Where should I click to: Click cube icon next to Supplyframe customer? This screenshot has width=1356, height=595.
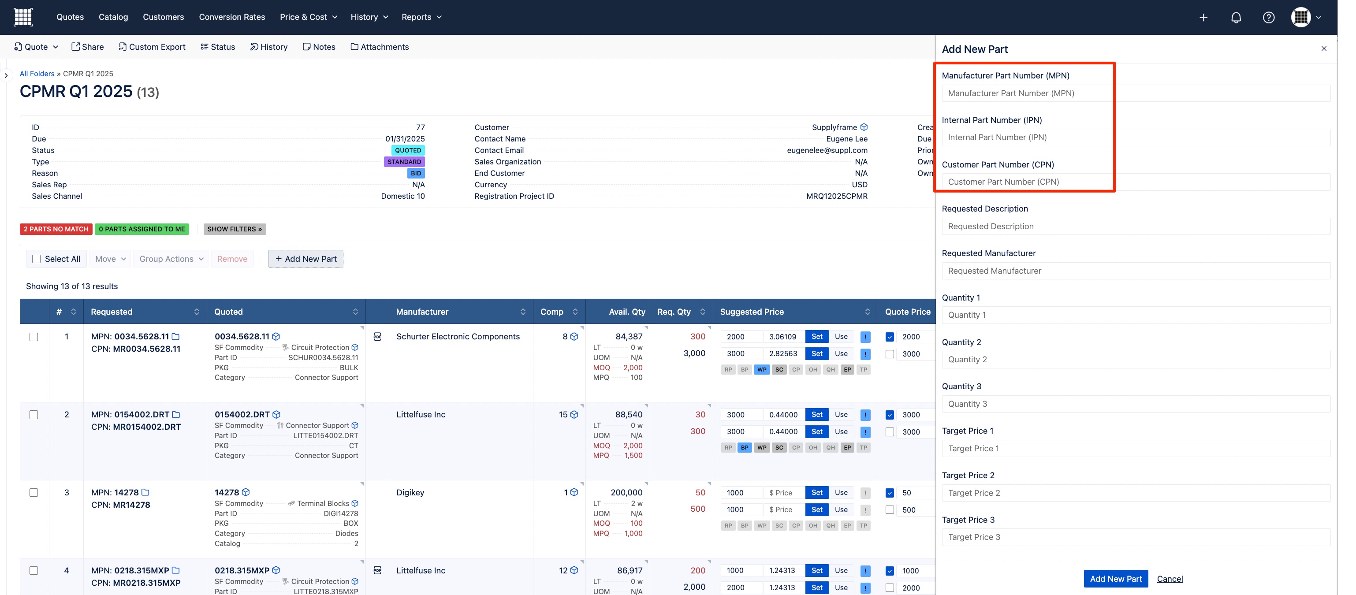[864, 127]
